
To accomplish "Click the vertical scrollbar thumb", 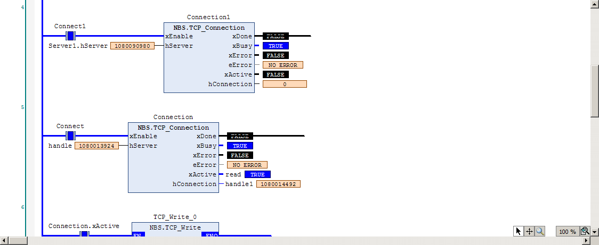I will 595,91.
